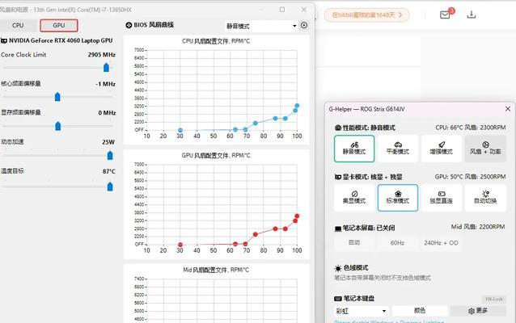Viewport: 516px width, 323px height.
Task: Click the 显卡模式 GPU icon in G-Helper
Action: coord(337,177)
